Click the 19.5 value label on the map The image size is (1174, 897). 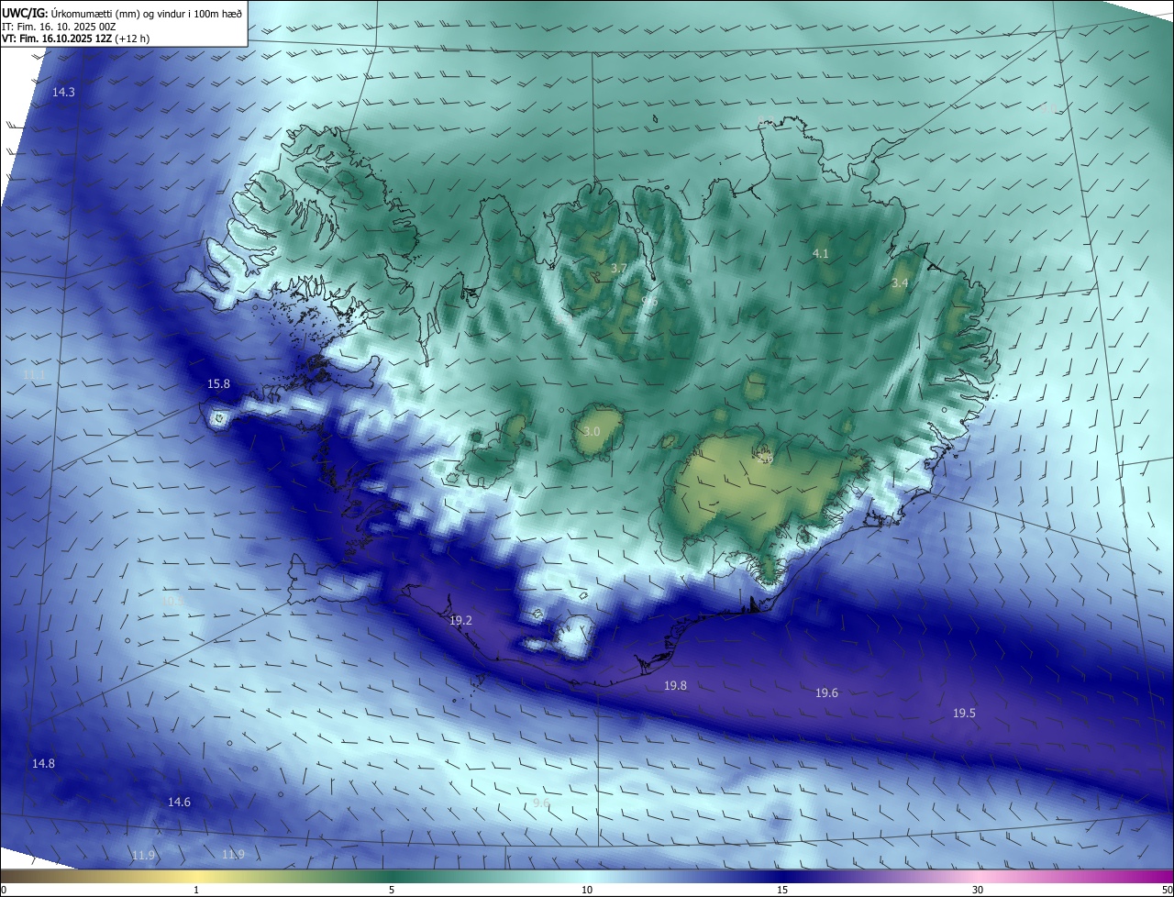[964, 714]
